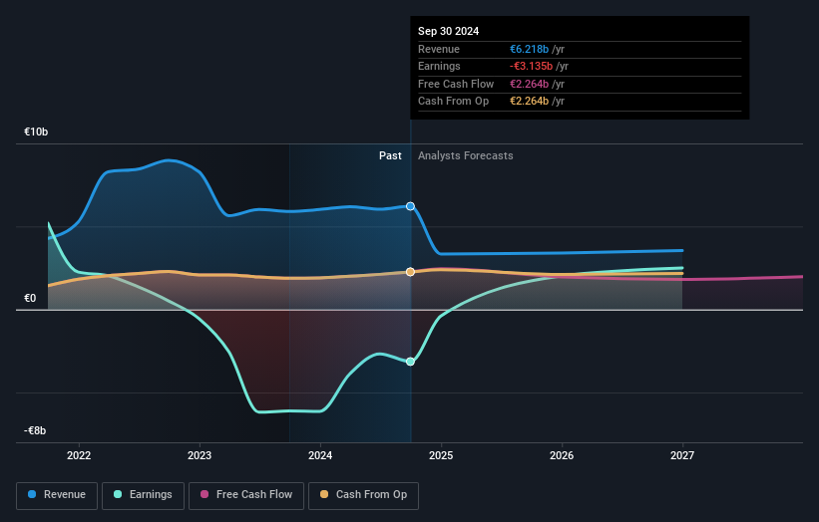Image resolution: width=819 pixels, height=522 pixels.
Task: Click the blue Revenue data point marker
Action: [411, 206]
